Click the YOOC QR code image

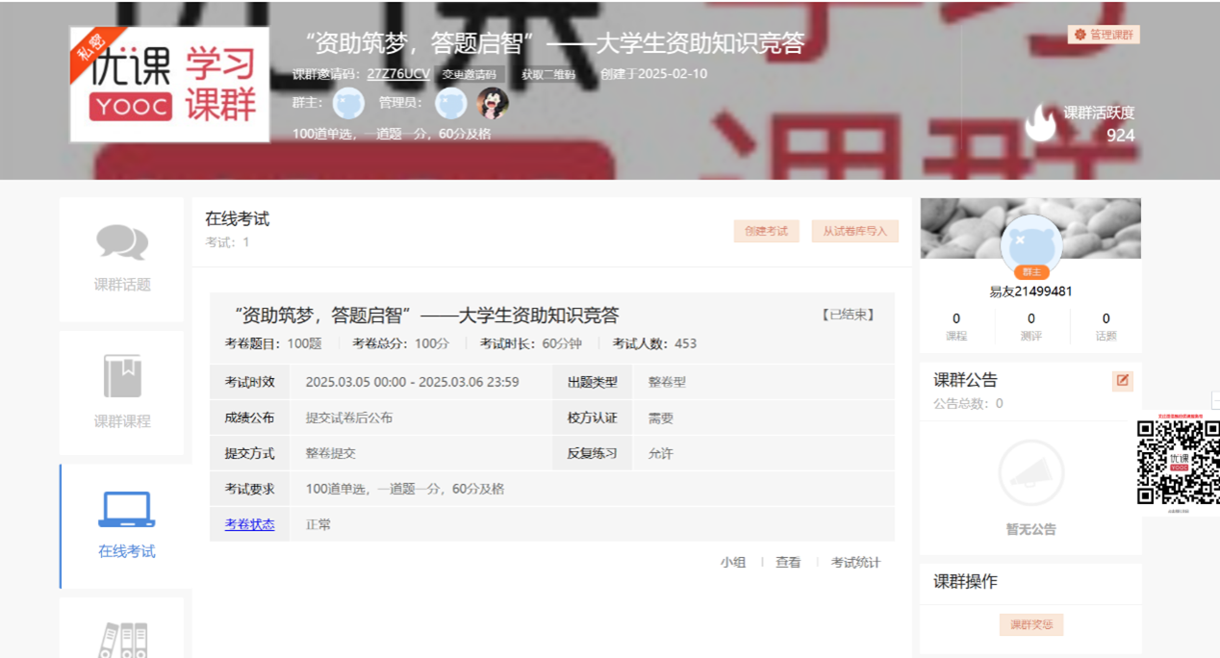tap(1178, 463)
